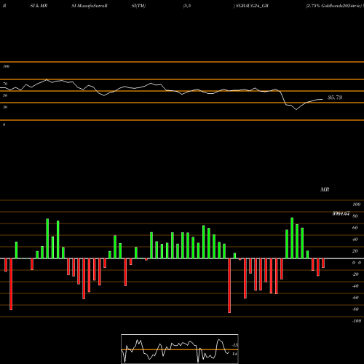Click the 80 label on MR axis
The image size is (364, 364).
pos(355,216)
